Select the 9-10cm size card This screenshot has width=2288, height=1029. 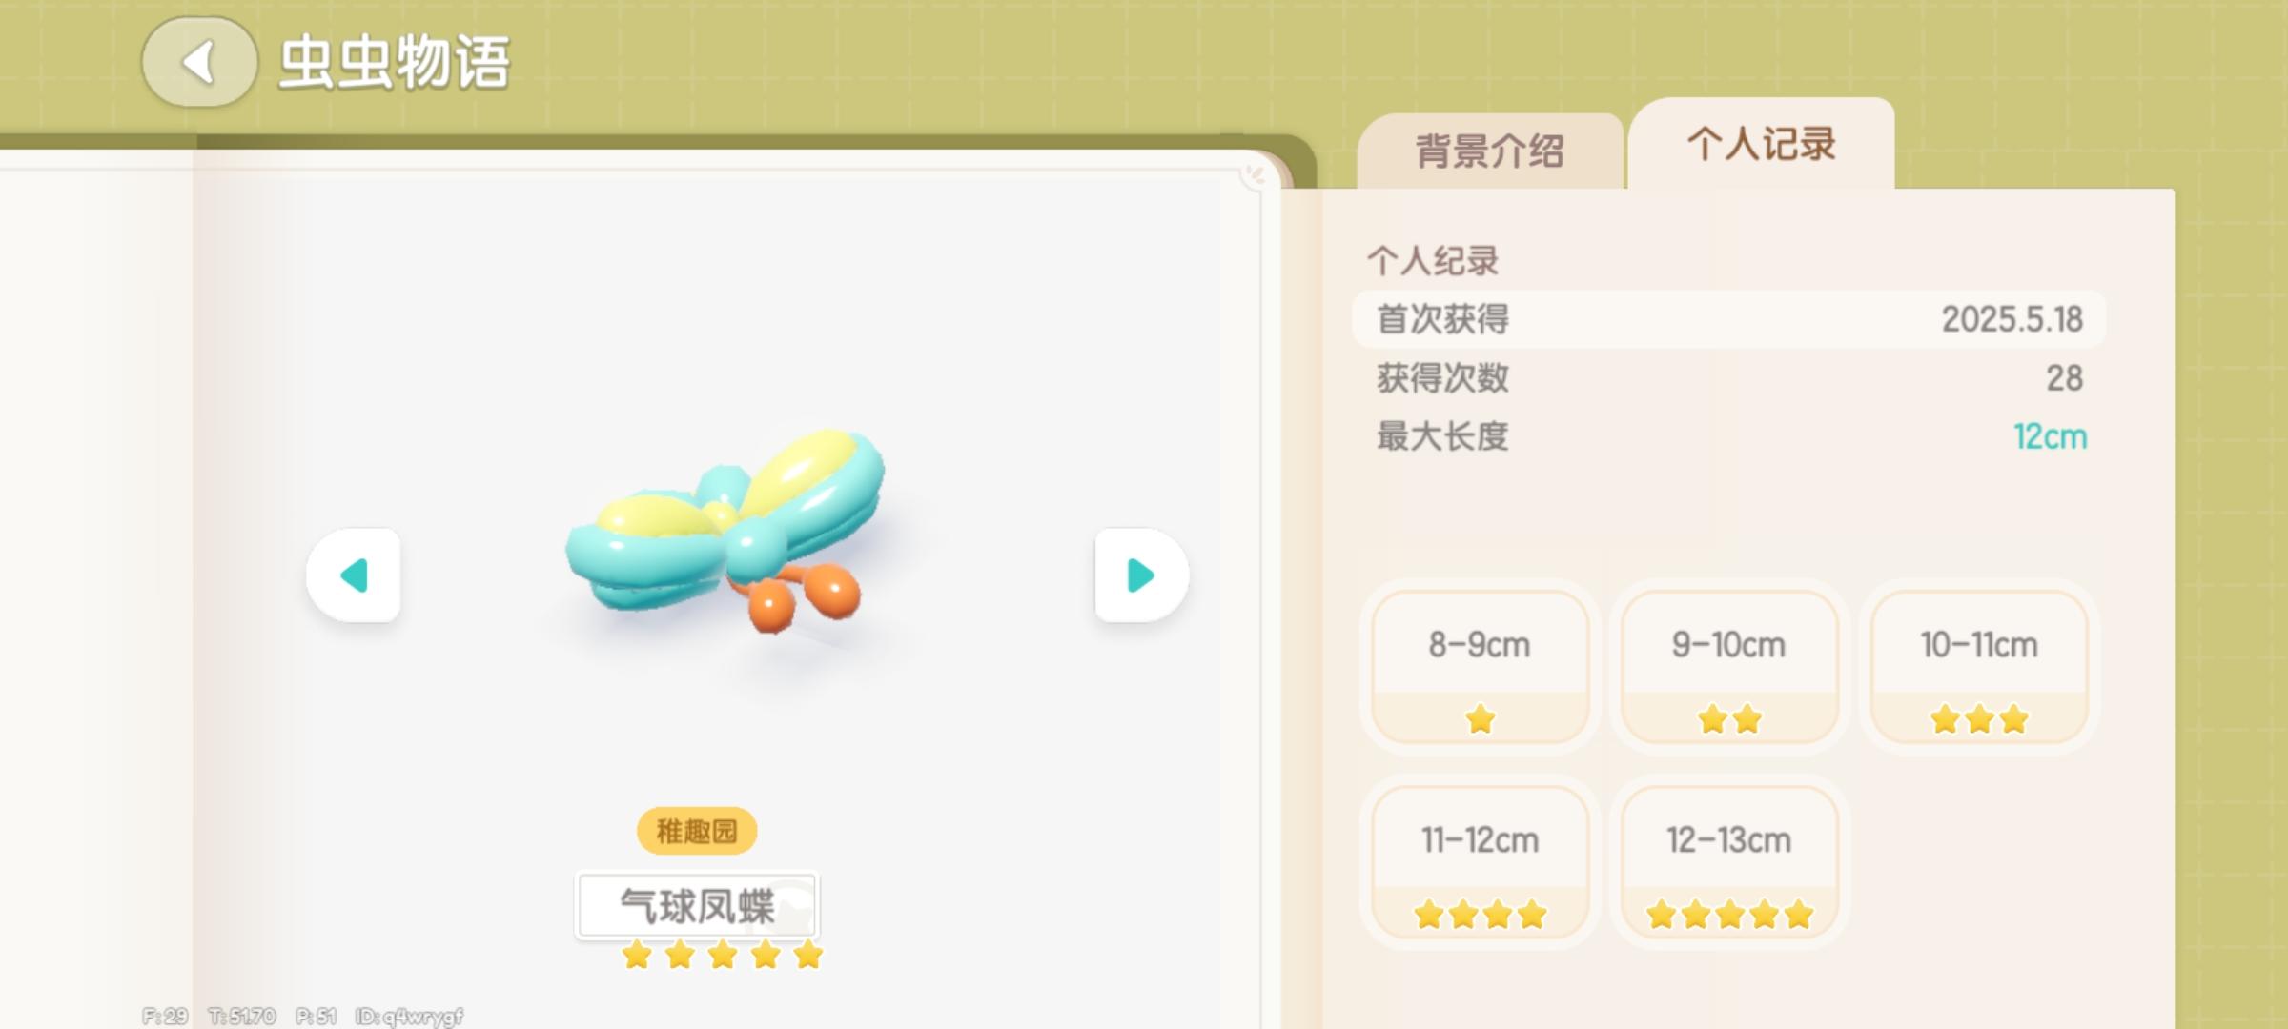click(x=1729, y=667)
